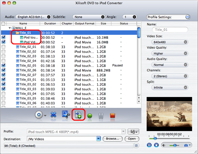The width and height of the screenshot is (198, 154).
Task: Click the iPod tou... profile file icon
Action: coord(21,38)
